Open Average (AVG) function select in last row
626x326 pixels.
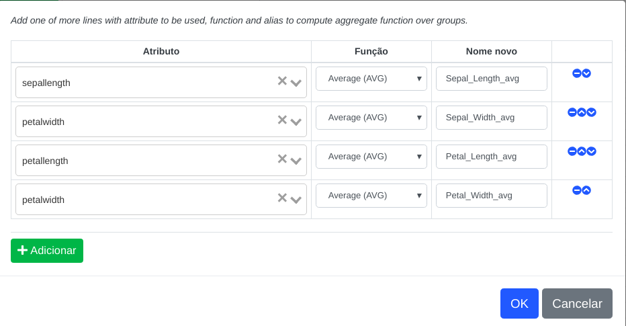click(x=371, y=196)
